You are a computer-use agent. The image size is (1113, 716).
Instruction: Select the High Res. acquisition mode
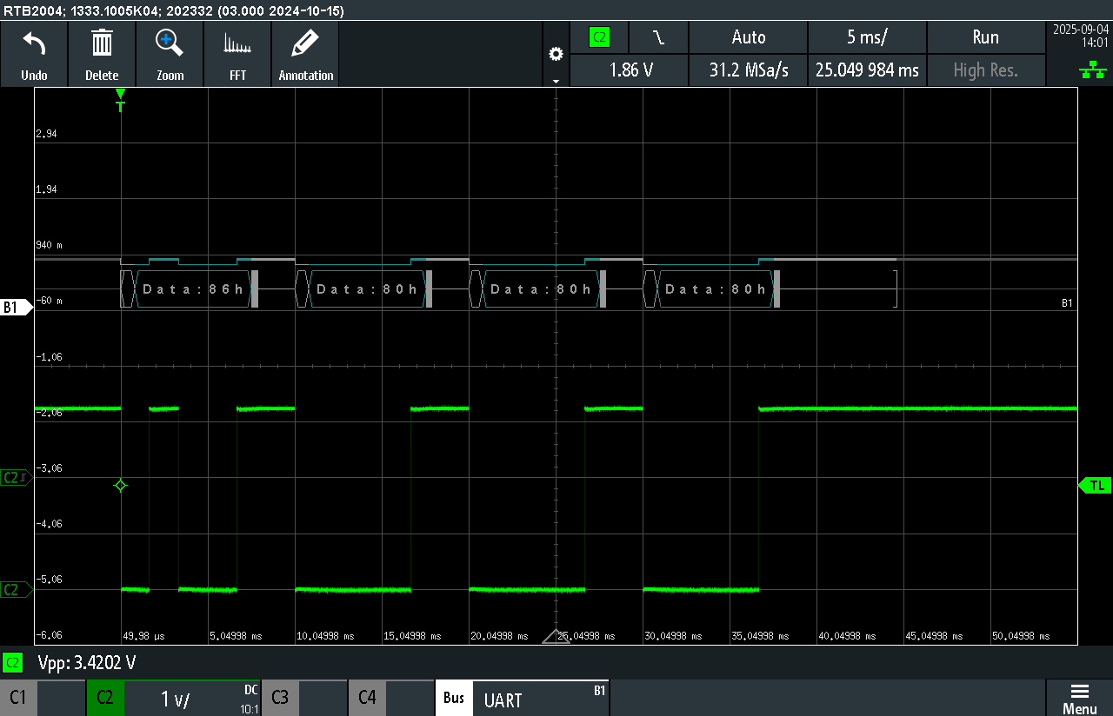(986, 70)
